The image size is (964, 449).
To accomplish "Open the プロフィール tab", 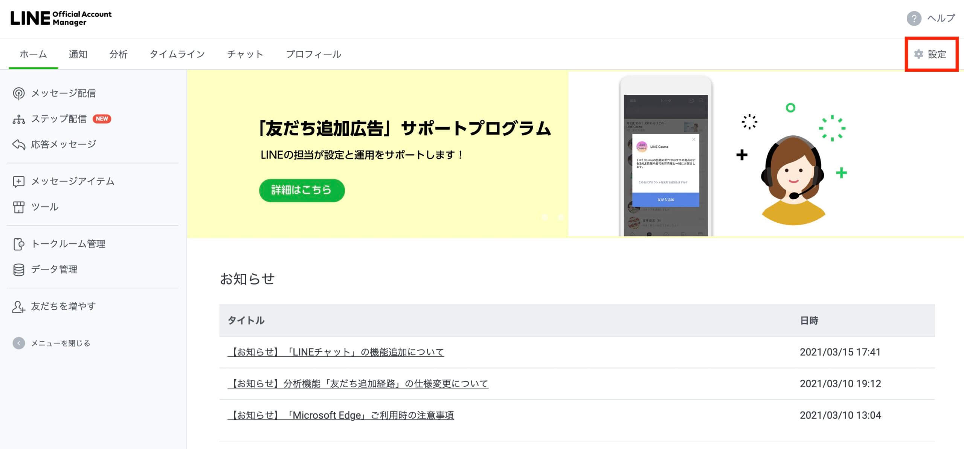I will pyautogui.click(x=313, y=54).
